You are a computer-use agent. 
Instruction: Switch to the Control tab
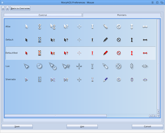[43, 15]
